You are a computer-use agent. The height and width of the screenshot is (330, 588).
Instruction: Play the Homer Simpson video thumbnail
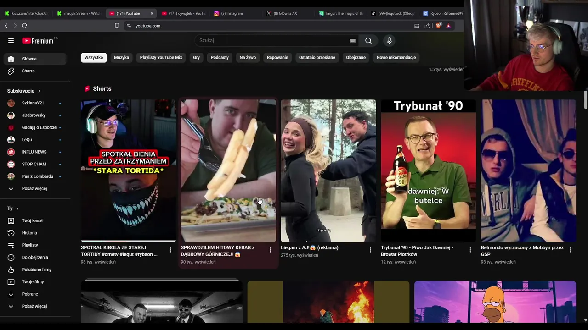(495, 302)
